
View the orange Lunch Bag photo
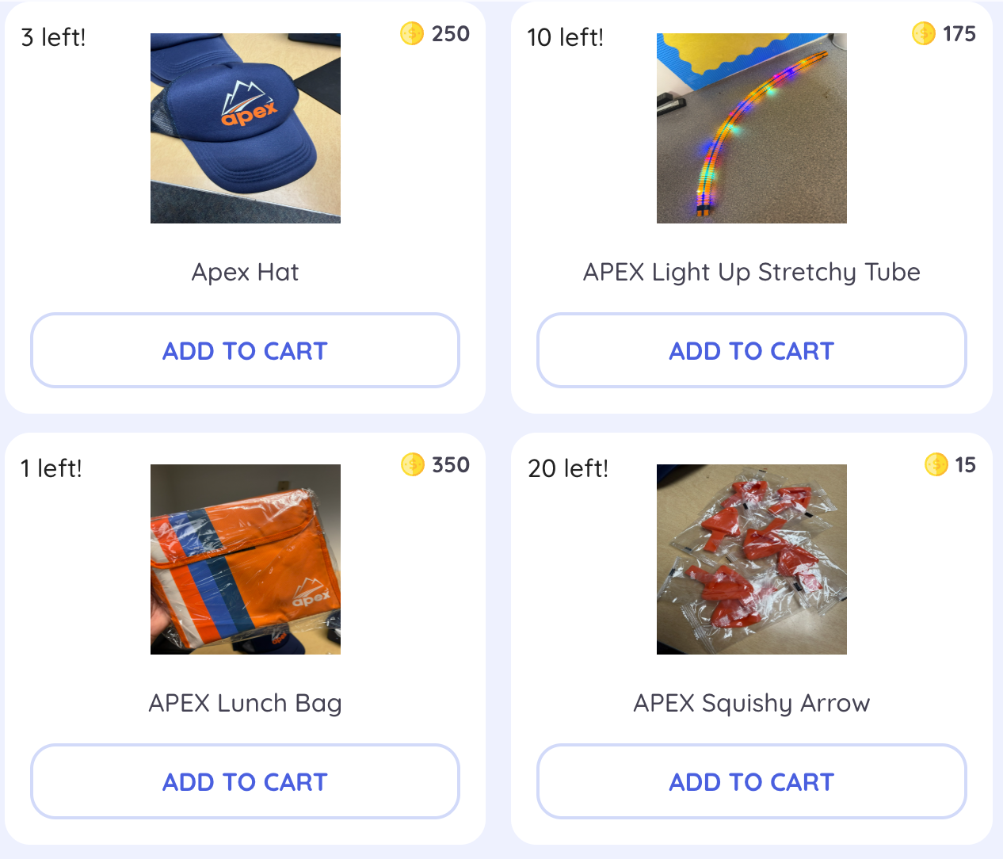[x=246, y=559]
